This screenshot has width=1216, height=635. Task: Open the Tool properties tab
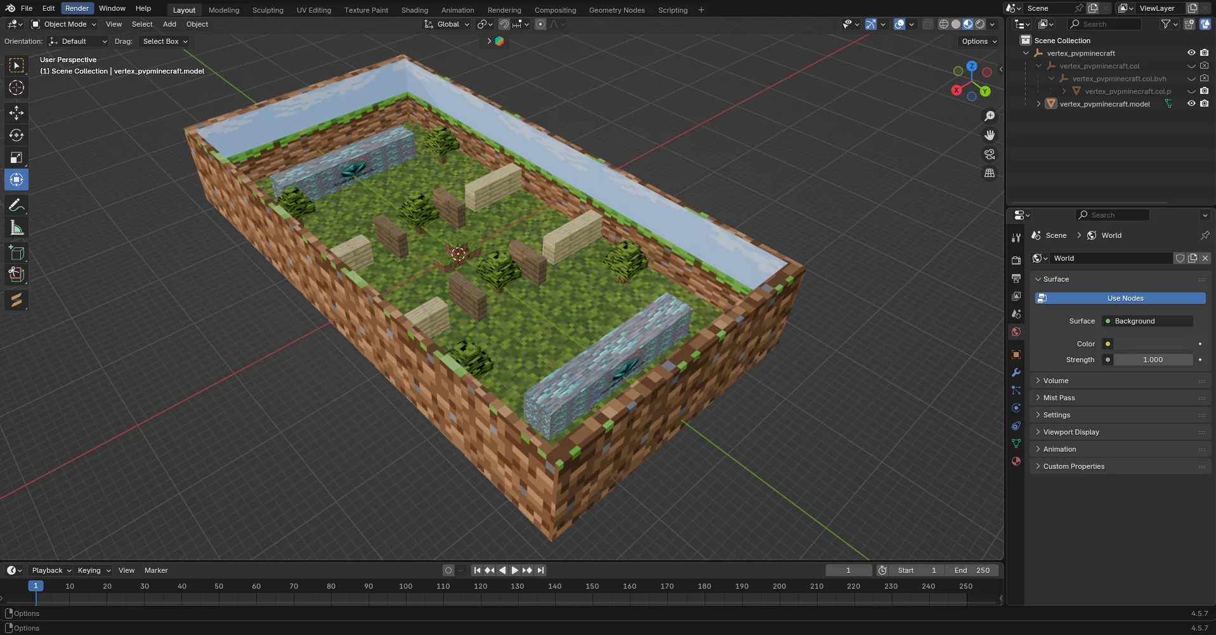(1016, 238)
